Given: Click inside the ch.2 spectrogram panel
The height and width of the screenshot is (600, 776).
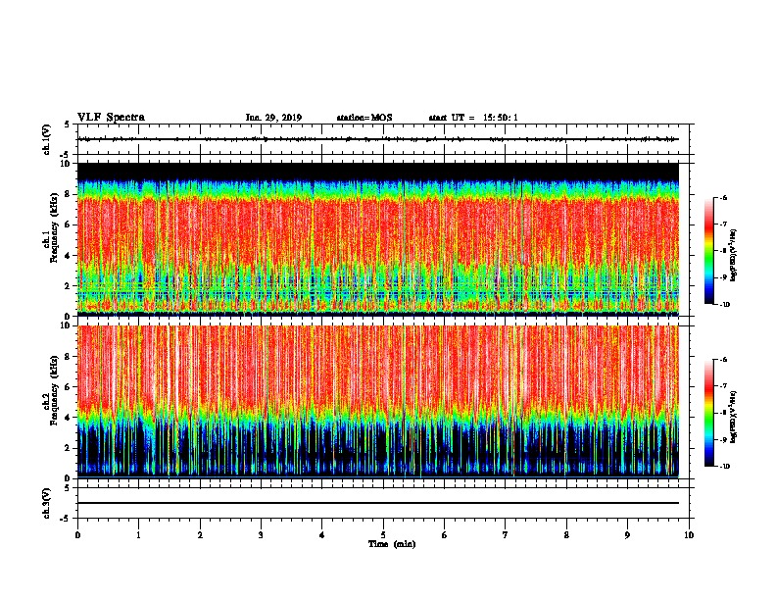Looking at the screenshot, I should [378, 402].
